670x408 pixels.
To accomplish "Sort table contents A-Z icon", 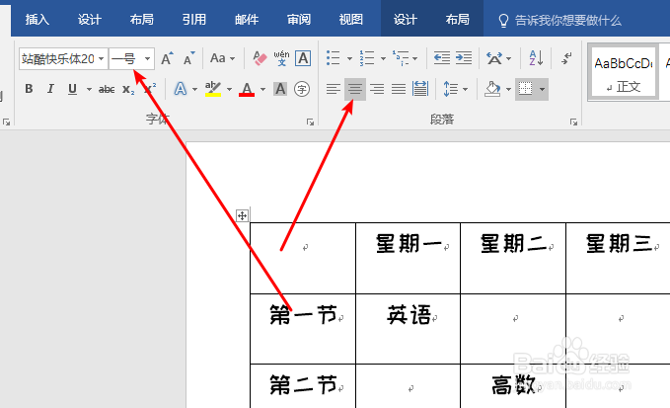I will [x=536, y=58].
